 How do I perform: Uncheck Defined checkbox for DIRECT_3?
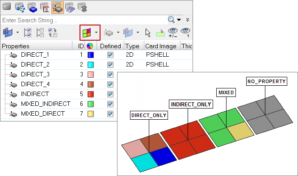tap(110, 75)
